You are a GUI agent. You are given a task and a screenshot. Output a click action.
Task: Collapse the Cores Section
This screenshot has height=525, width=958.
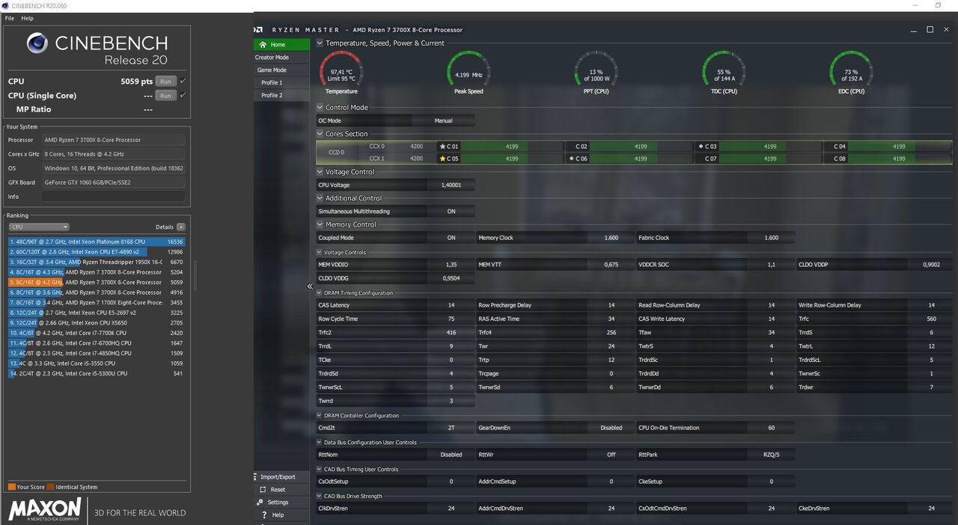(x=320, y=134)
